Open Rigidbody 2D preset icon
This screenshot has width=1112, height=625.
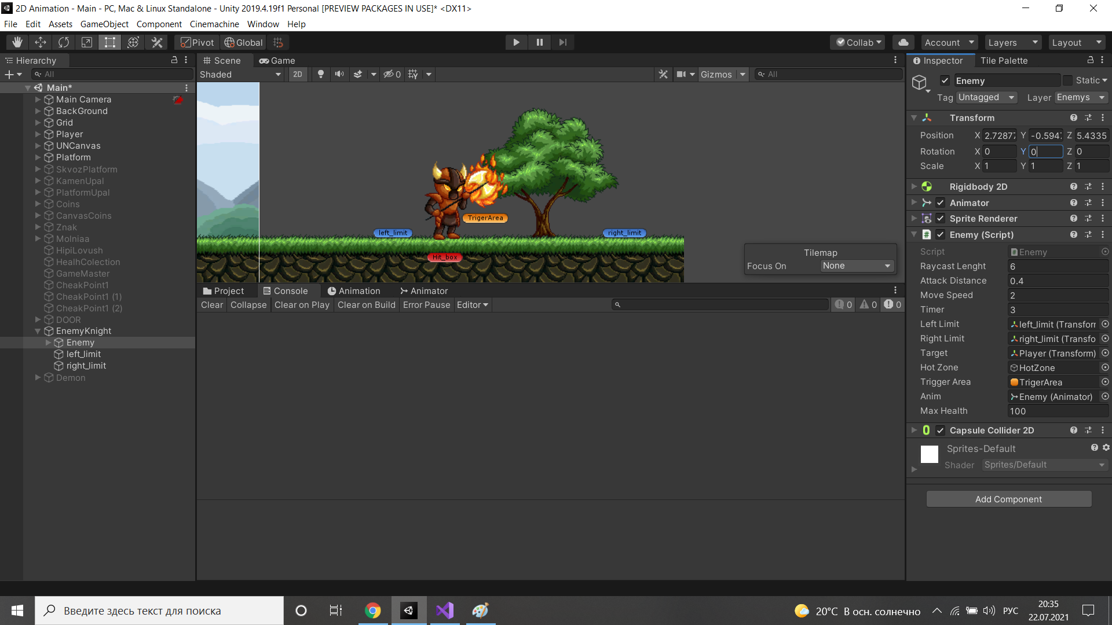coord(1088,186)
